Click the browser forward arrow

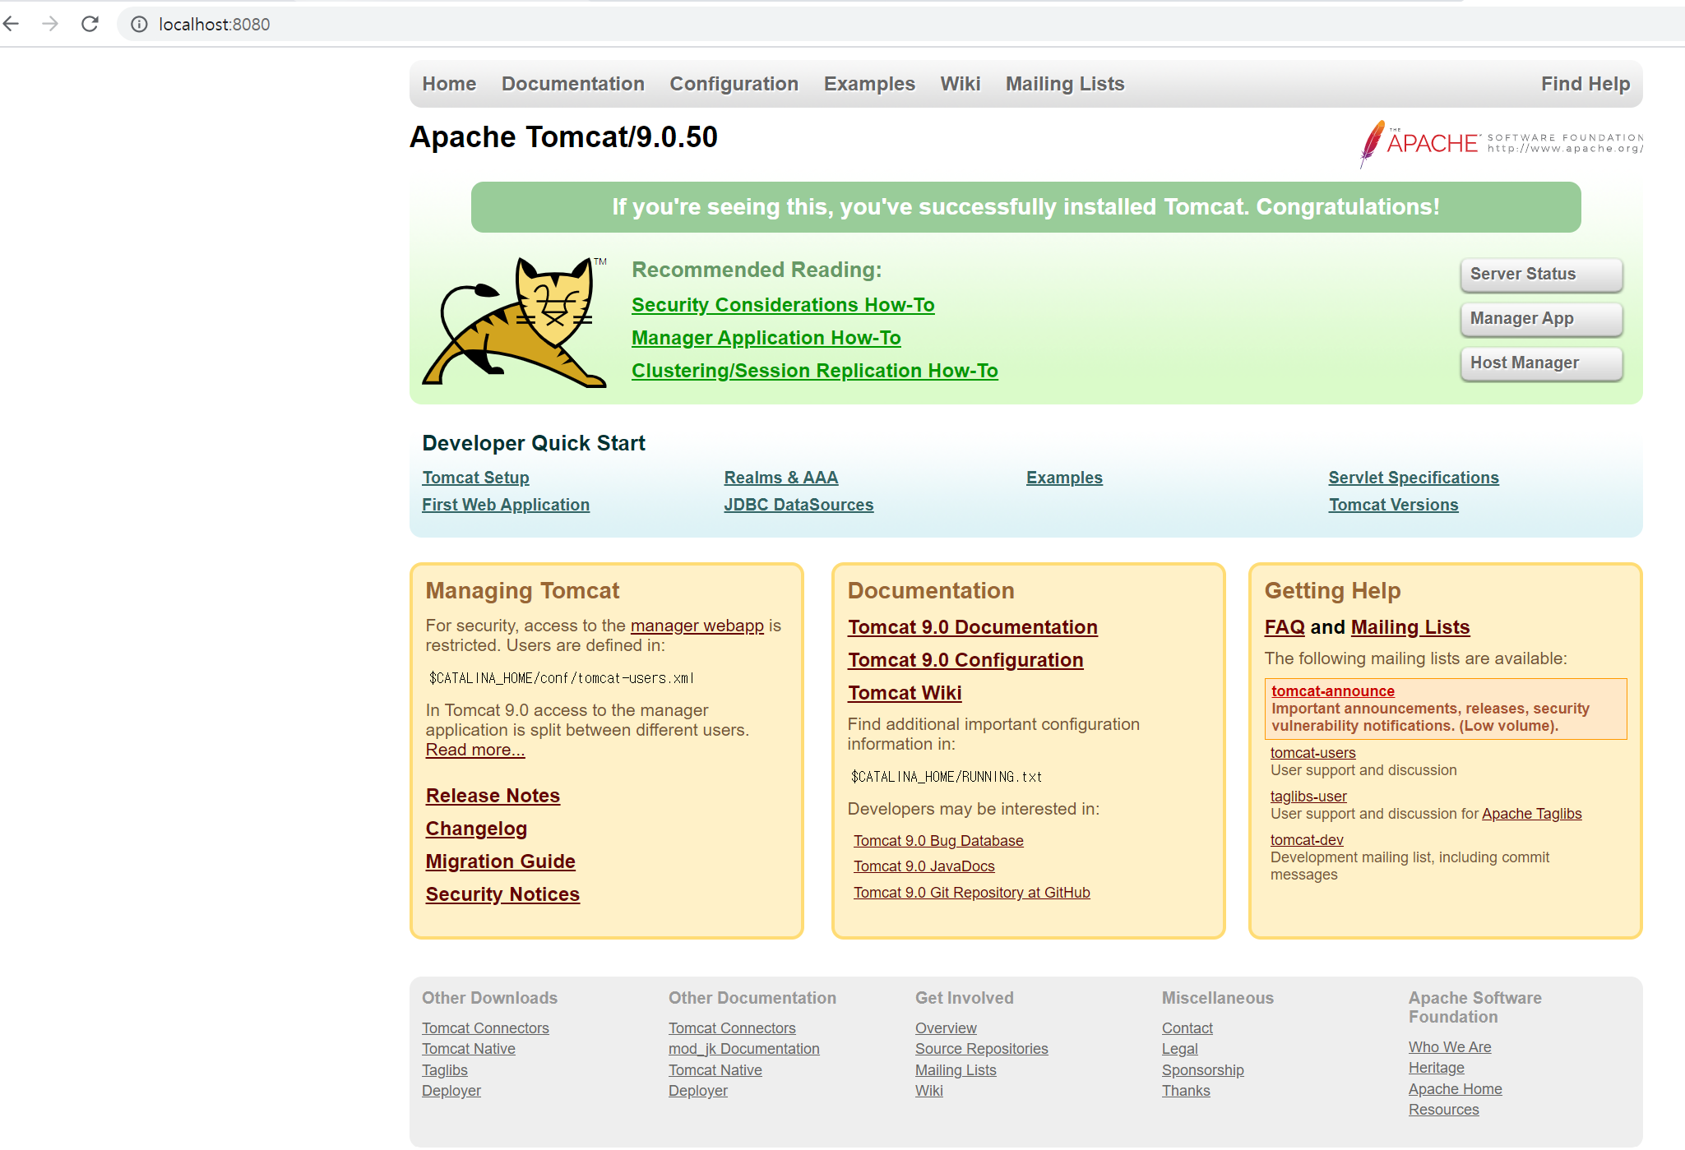coord(50,24)
